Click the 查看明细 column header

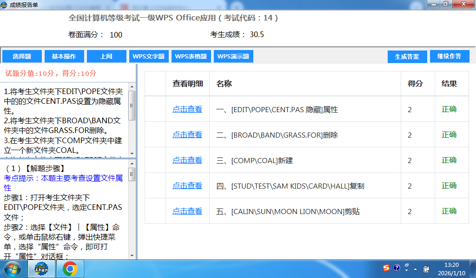point(188,84)
